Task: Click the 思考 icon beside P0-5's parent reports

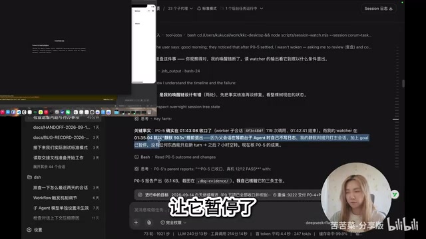Action: coord(136,169)
